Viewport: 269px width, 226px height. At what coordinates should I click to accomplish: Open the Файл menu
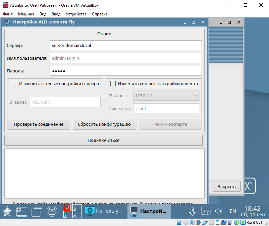[8, 14]
